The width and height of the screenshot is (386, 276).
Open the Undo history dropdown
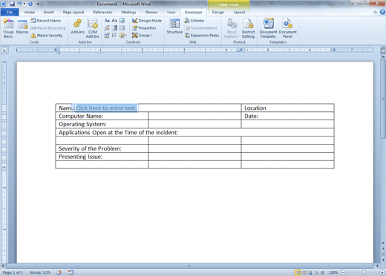click(x=24, y=4)
